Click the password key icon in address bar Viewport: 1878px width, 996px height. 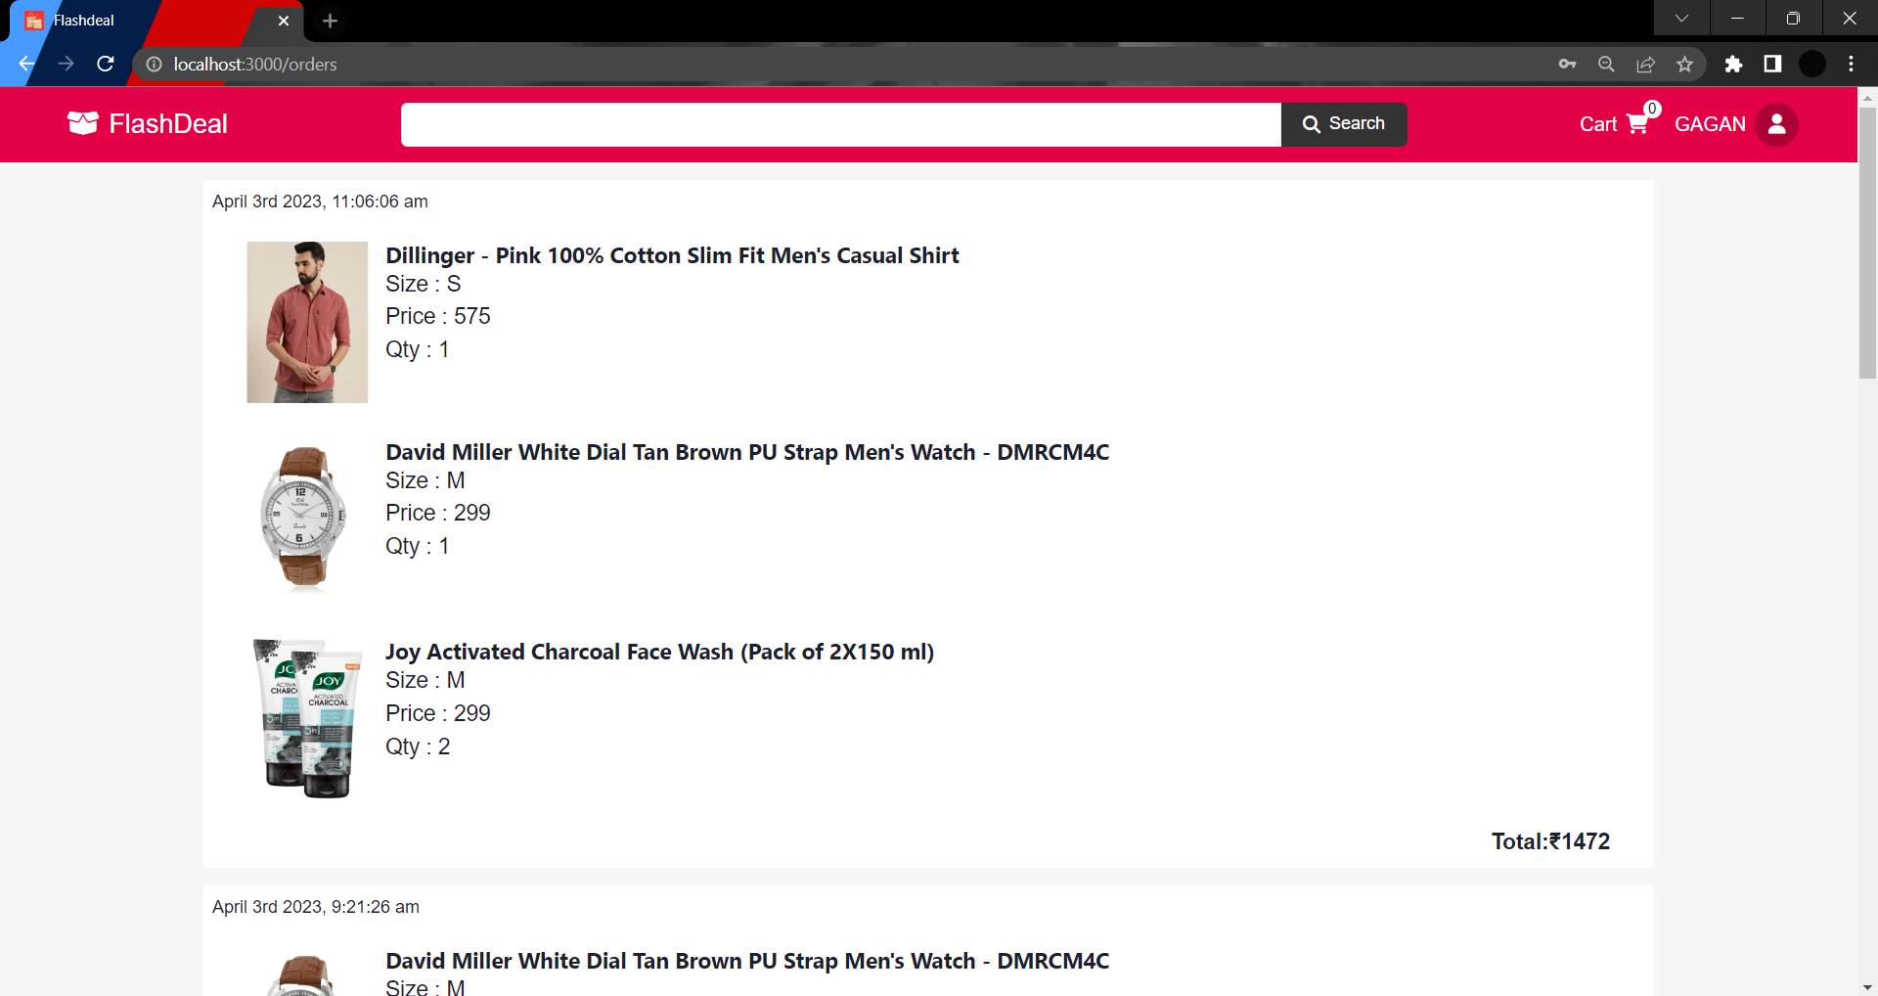(1567, 64)
